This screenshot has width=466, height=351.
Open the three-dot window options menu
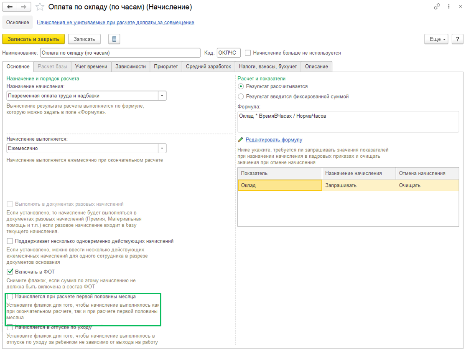tap(448, 7)
